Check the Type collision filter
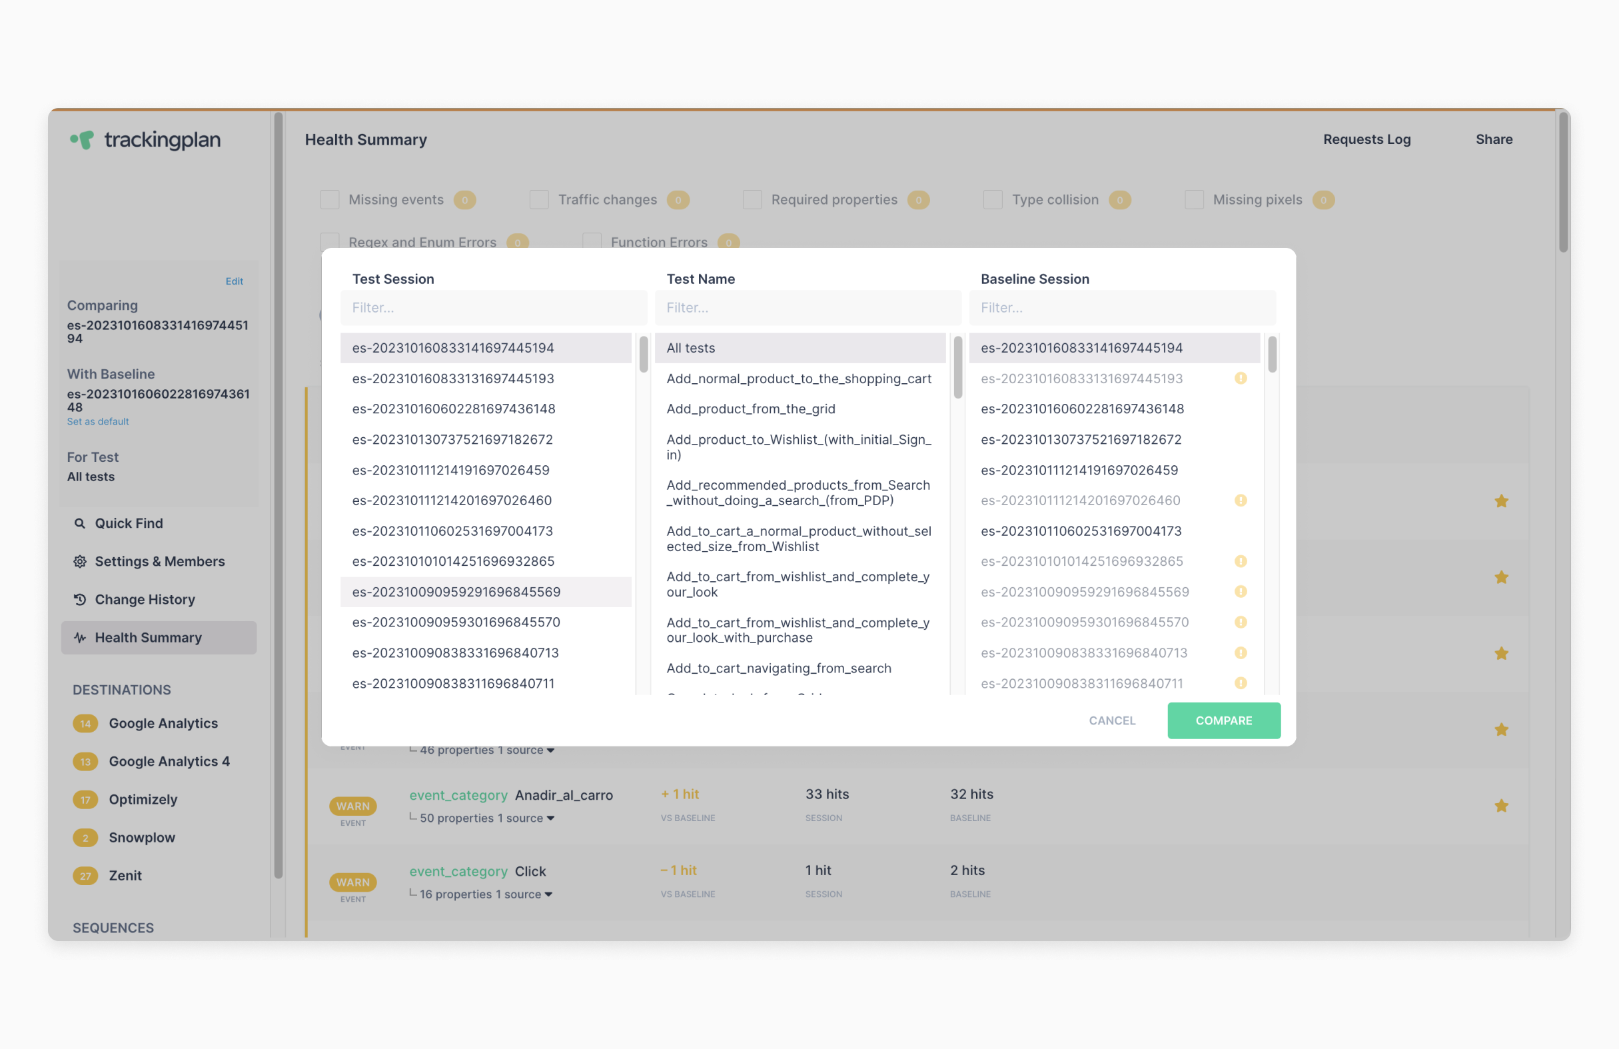The width and height of the screenshot is (1619, 1049). click(x=993, y=199)
